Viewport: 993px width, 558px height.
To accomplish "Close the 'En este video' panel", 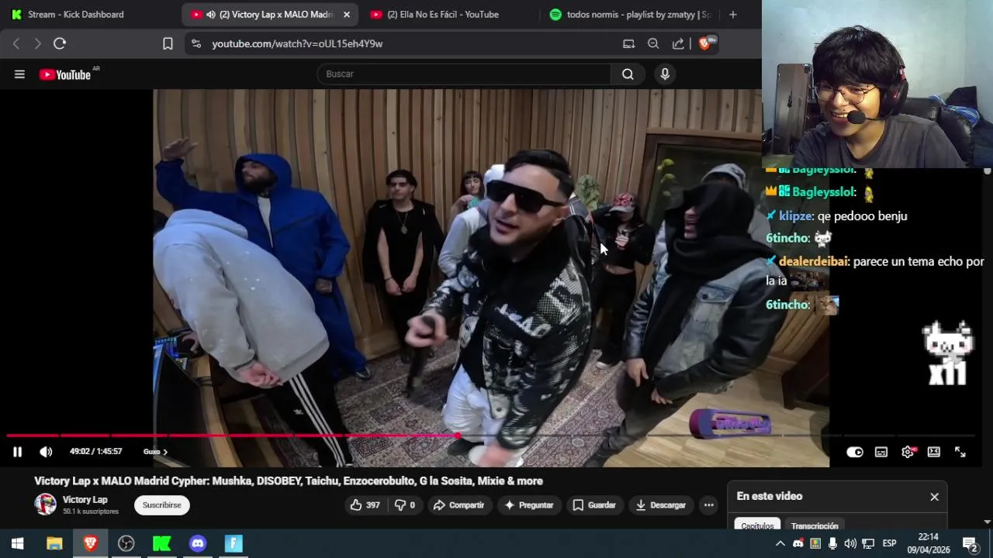I will (934, 497).
